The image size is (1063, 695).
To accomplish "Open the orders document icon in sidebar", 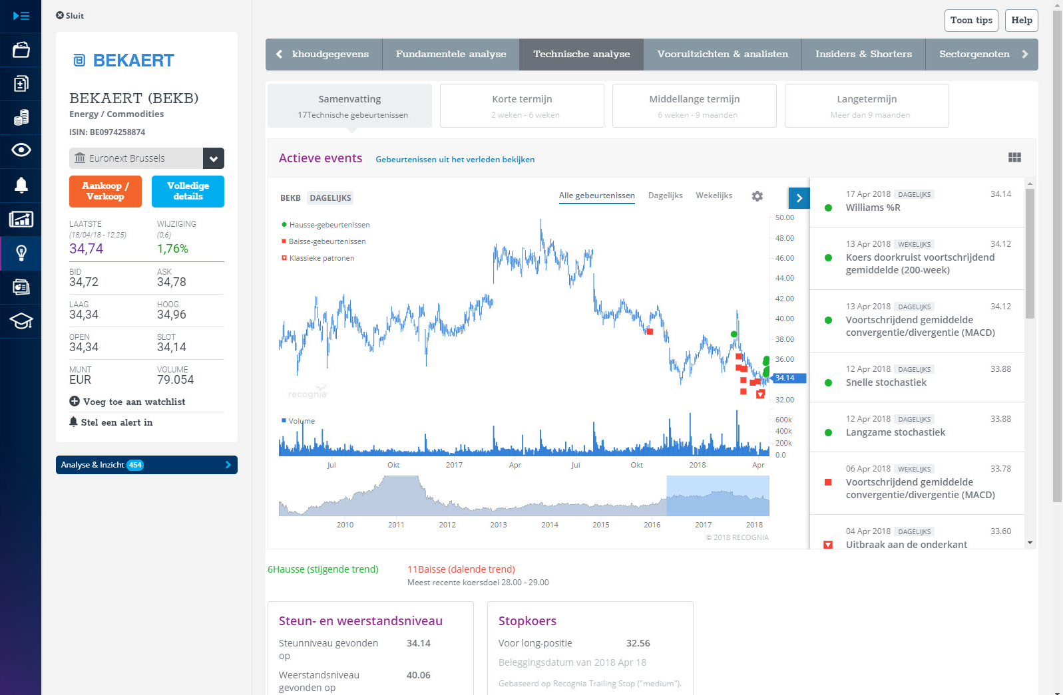I will pyautogui.click(x=21, y=84).
